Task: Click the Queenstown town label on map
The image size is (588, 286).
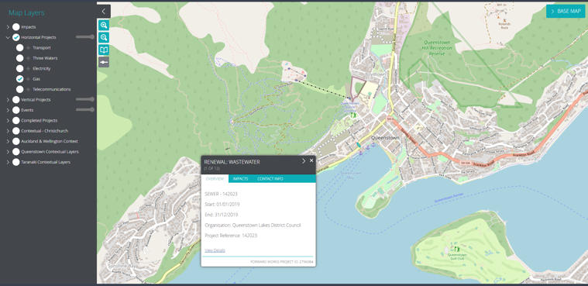Action: click(x=385, y=138)
